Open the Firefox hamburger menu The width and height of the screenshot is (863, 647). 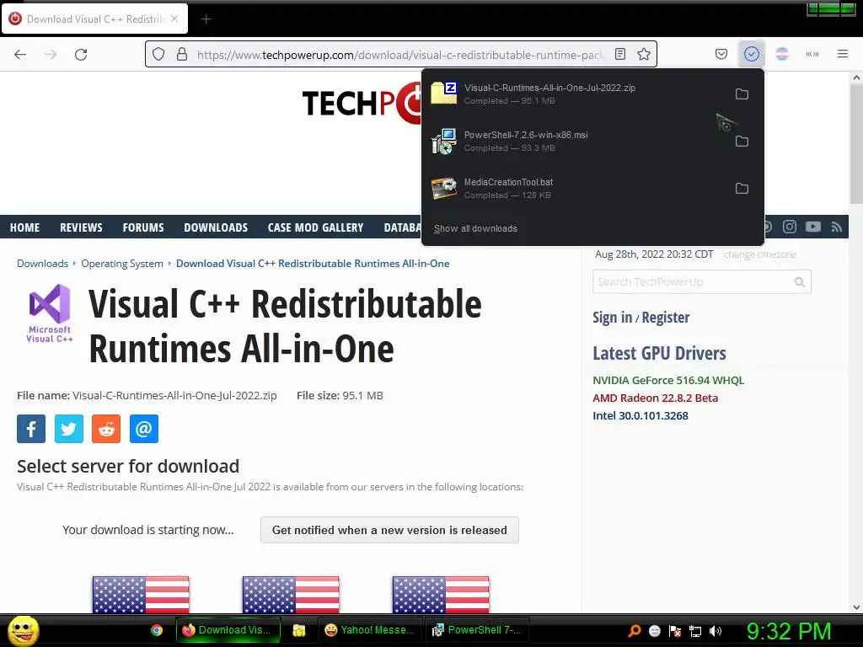(842, 54)
